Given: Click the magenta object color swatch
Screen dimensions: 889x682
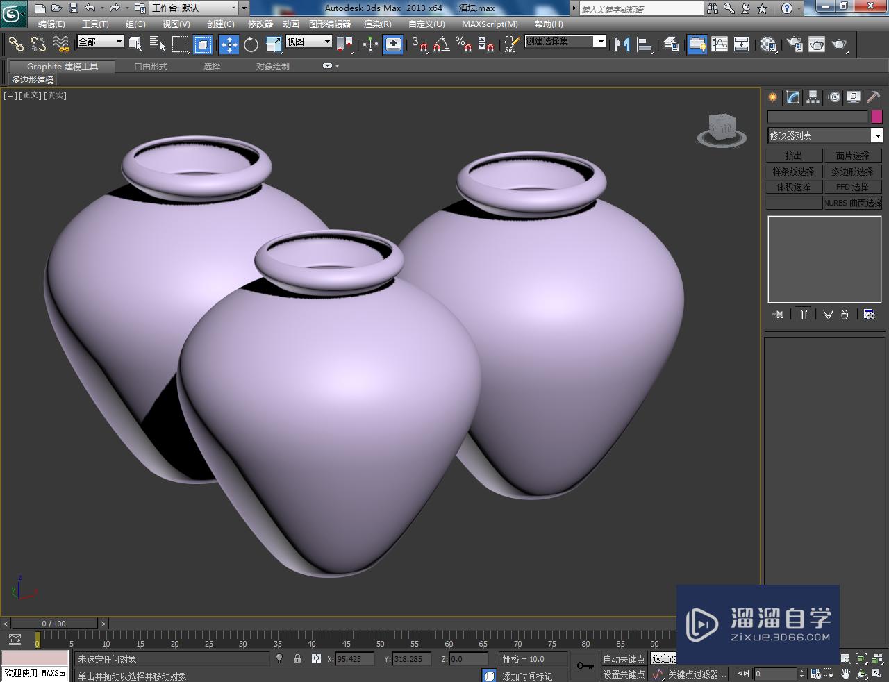Looking at the screenshot, I should pyautogui.click(x=876, y=117).
